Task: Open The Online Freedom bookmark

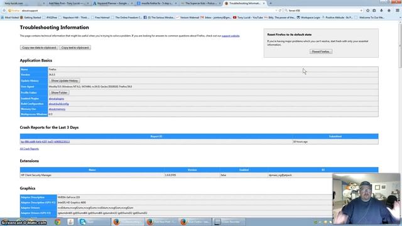Action: (x=127, y=18)
